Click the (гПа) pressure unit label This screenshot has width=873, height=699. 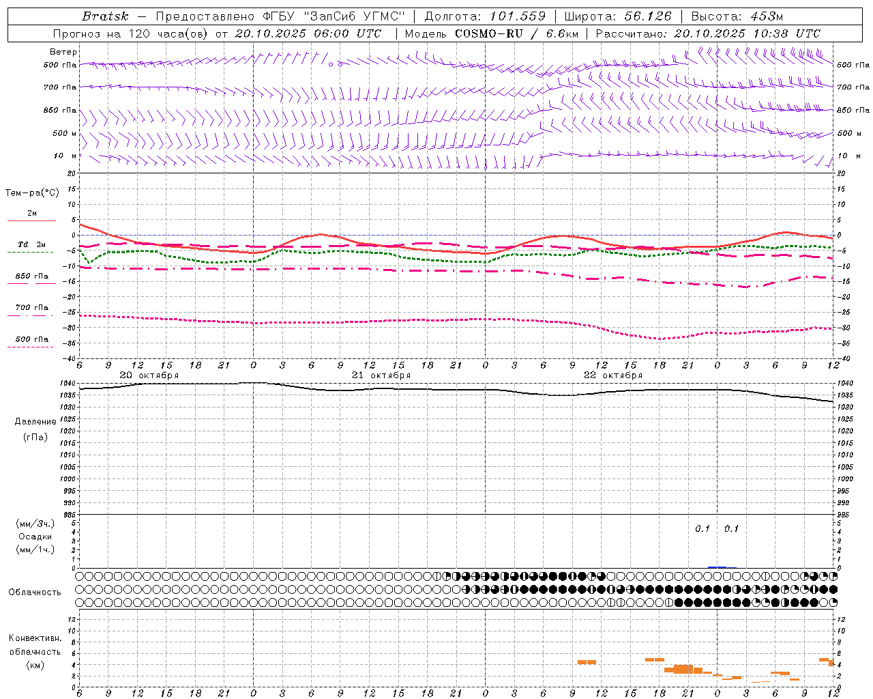coord(35,437)
